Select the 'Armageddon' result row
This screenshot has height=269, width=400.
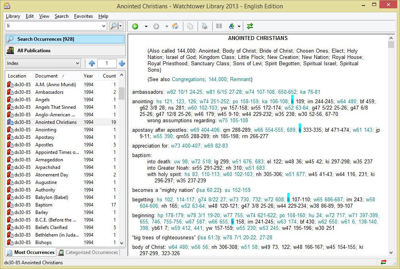point(62,160)
